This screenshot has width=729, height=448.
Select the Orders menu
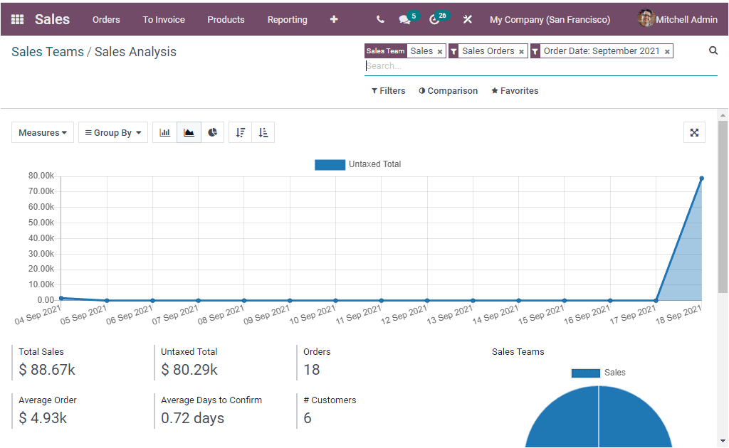coord(105,20)
